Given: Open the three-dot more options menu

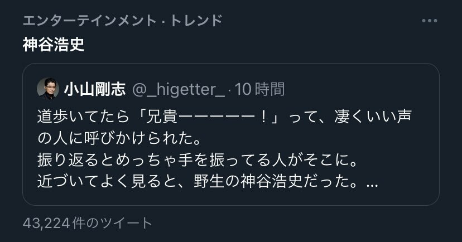Looking at the screenshot, I should [x=429, y=21].
